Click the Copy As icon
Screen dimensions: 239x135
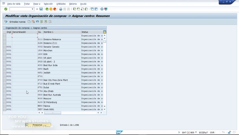pos(29,22)
